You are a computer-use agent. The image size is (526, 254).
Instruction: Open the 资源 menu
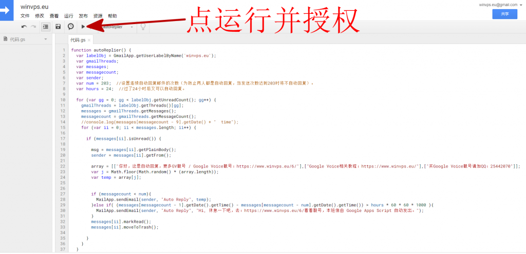(x=98, y=16)
